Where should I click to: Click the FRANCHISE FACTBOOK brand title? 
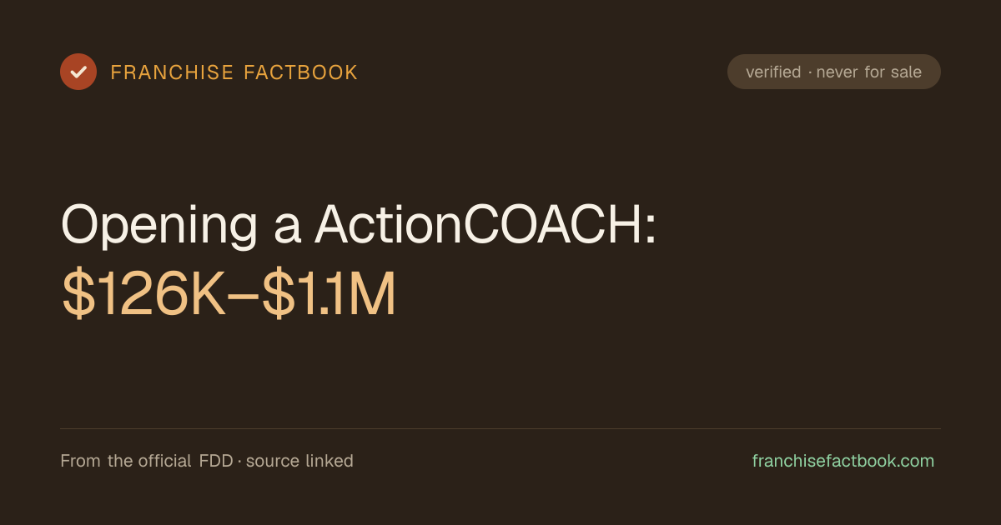tap(234, 72)
